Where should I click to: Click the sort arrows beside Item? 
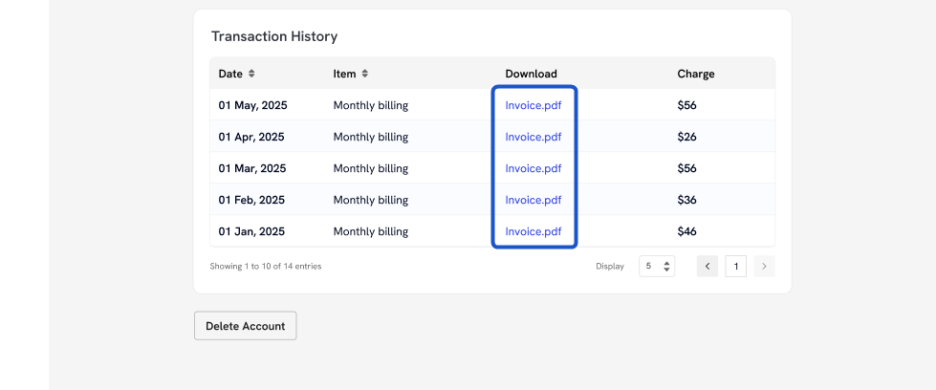(x=364, y=74)
